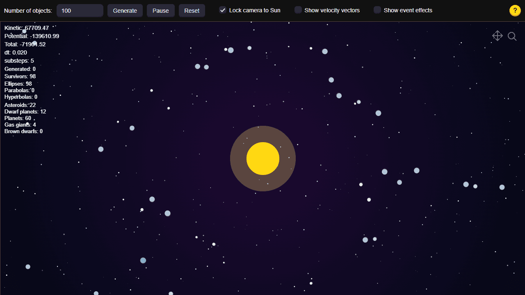Click the yellow Sun at center
The image size is (525, 295).
[263, 159]
